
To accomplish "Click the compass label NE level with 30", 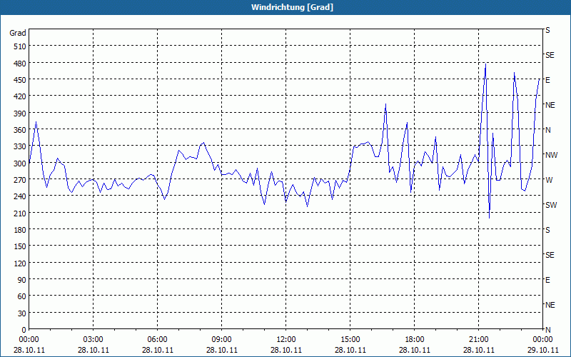I will 550,305.
